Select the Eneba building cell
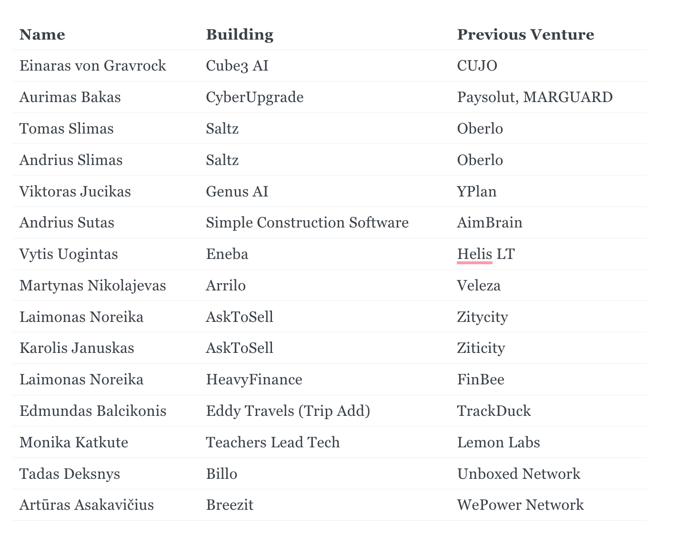 (x=227, y=254)
